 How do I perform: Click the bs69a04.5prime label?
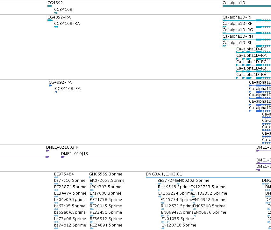point(70,213)
